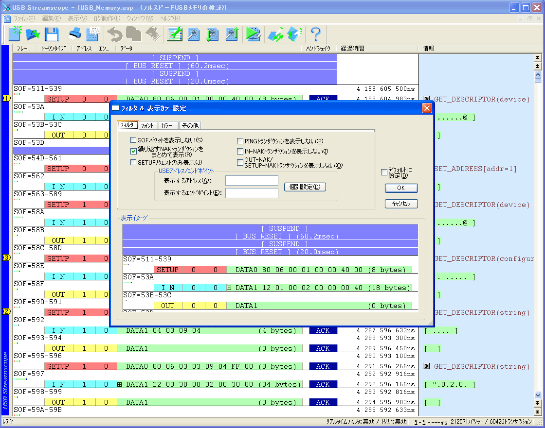
Task: Click expand icon beside first GET_DESCRIPTOR(device)
Action: tap(427, 99)
